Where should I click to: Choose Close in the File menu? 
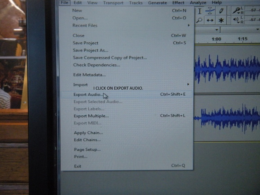click(x=127, y=35)
